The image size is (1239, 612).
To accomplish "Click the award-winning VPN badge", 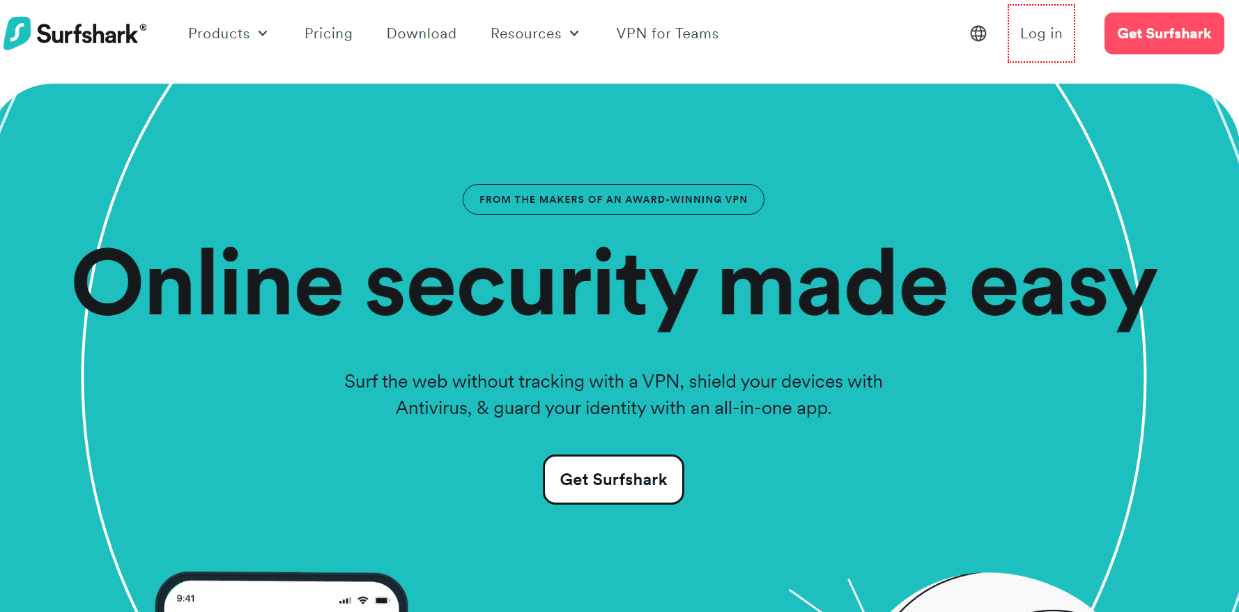I will pyautogui.click(x=613, y=199).
